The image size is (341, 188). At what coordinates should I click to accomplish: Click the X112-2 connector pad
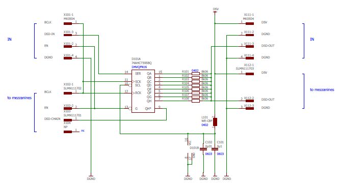250,101
